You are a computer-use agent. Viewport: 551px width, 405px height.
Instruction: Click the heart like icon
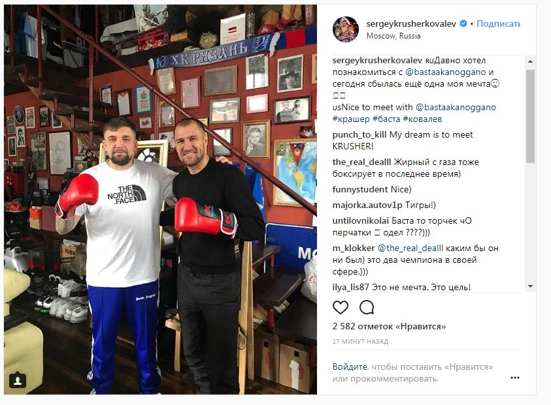340,308
